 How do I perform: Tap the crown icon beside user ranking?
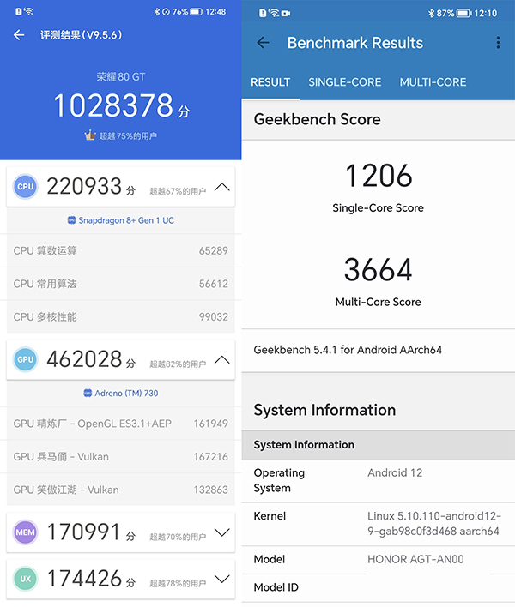click(x=89, y=135)
